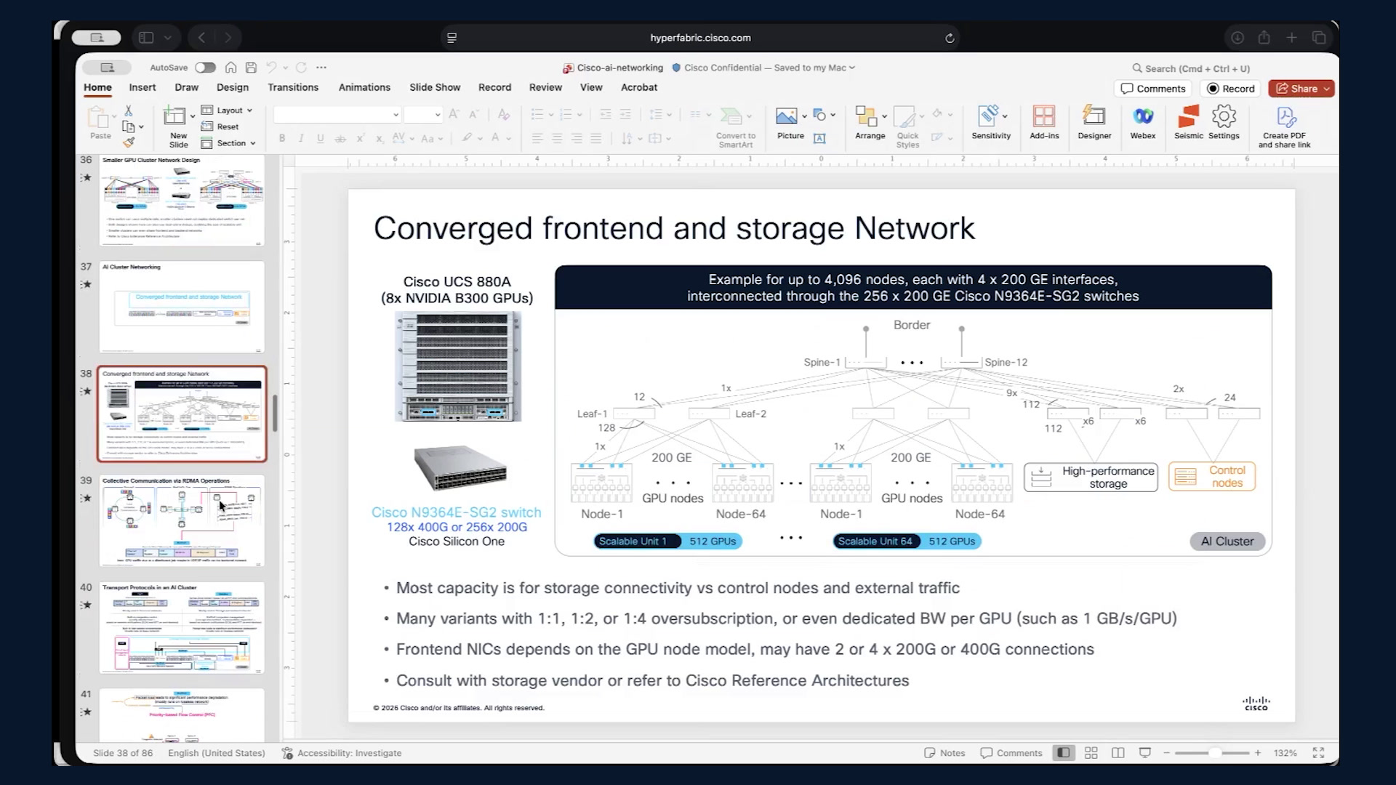The height and width of the screenshot is (785, 1396).
Task: Click Convert to SmartArt
Action: (x=735, y=127)
